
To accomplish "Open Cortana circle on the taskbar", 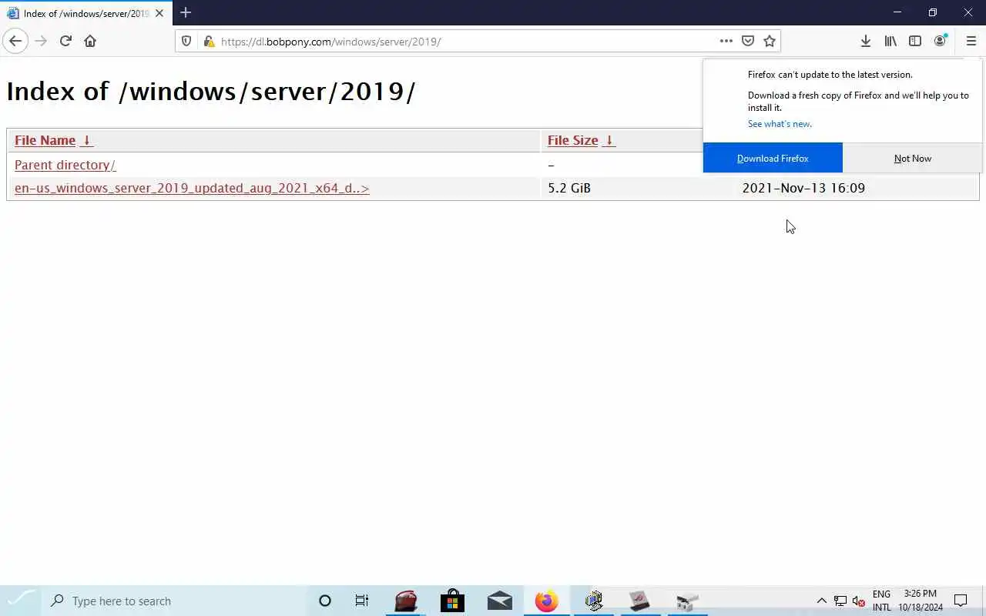I will 324,601.
